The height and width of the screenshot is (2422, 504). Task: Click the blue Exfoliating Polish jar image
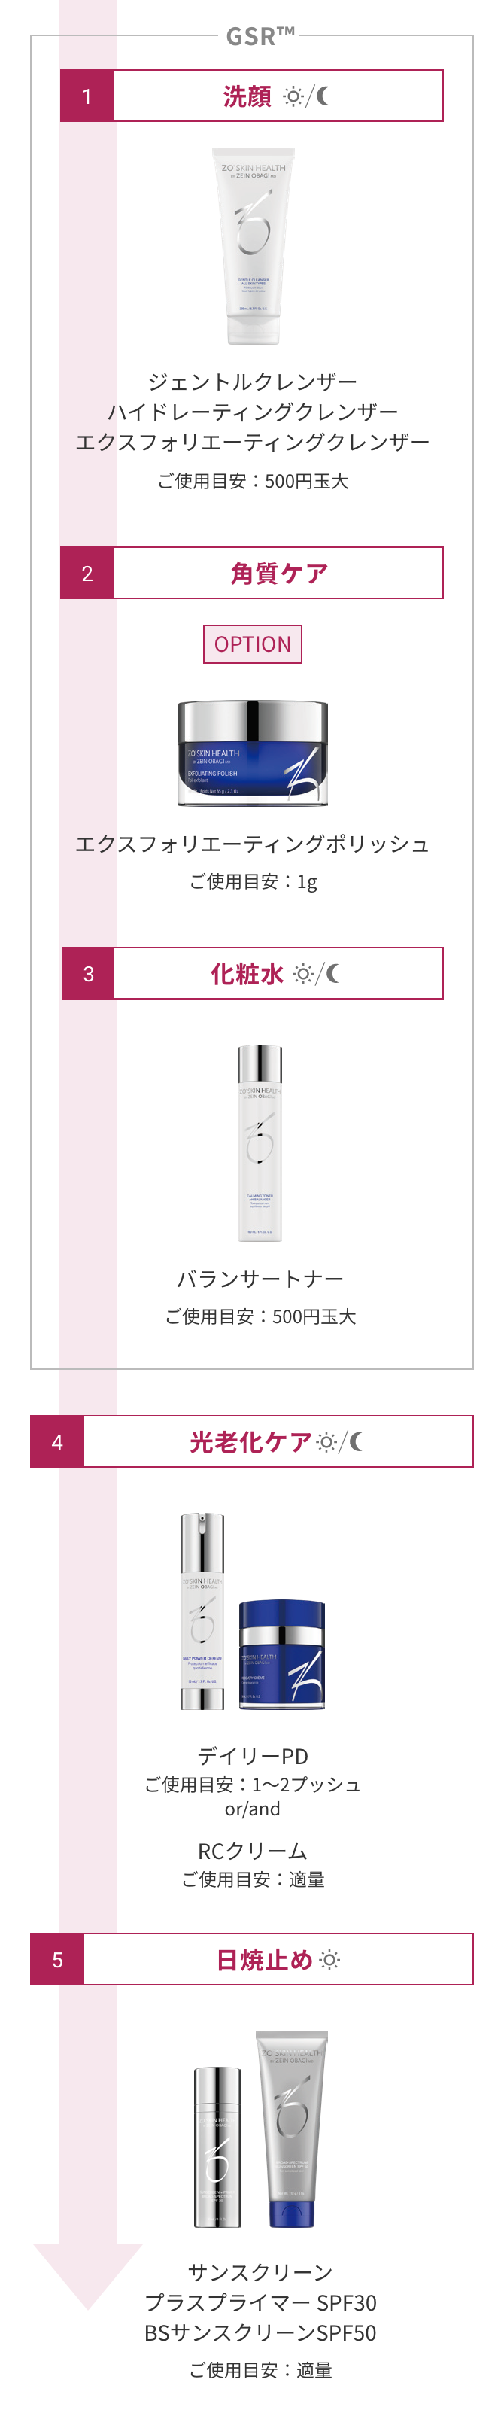click(253, 753)
